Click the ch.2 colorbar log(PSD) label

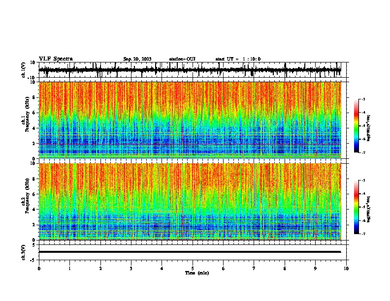click(369, 209)
